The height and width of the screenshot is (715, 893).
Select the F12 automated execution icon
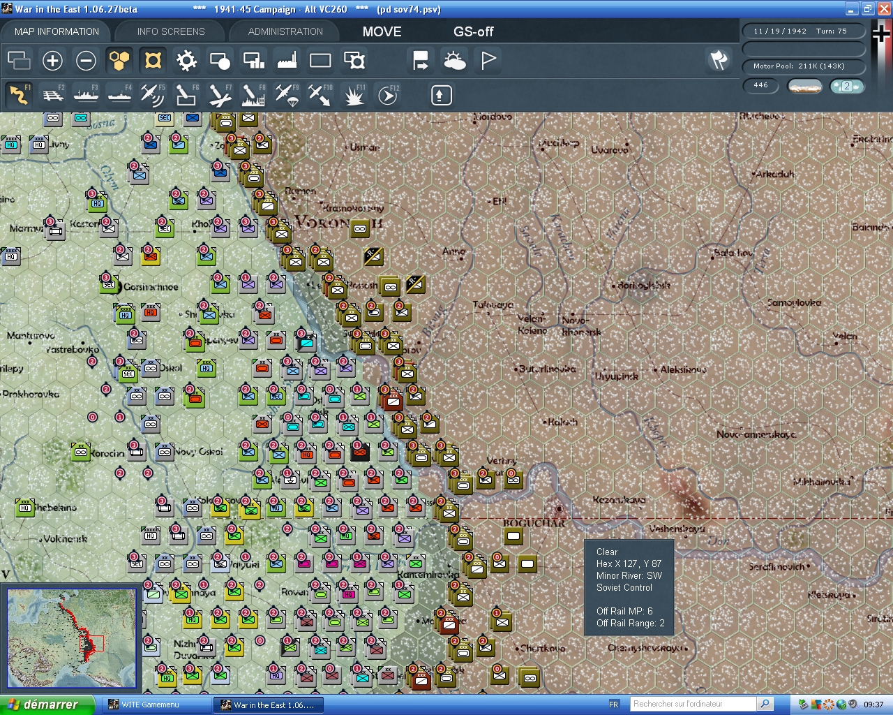(388, 94)
